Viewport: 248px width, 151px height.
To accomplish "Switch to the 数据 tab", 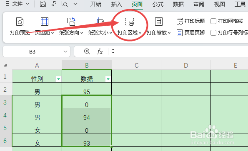I will pos(178,4).
